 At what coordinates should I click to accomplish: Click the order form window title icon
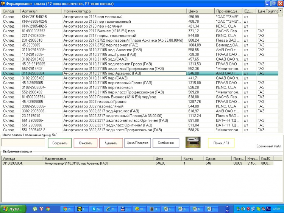coord(3,3)
